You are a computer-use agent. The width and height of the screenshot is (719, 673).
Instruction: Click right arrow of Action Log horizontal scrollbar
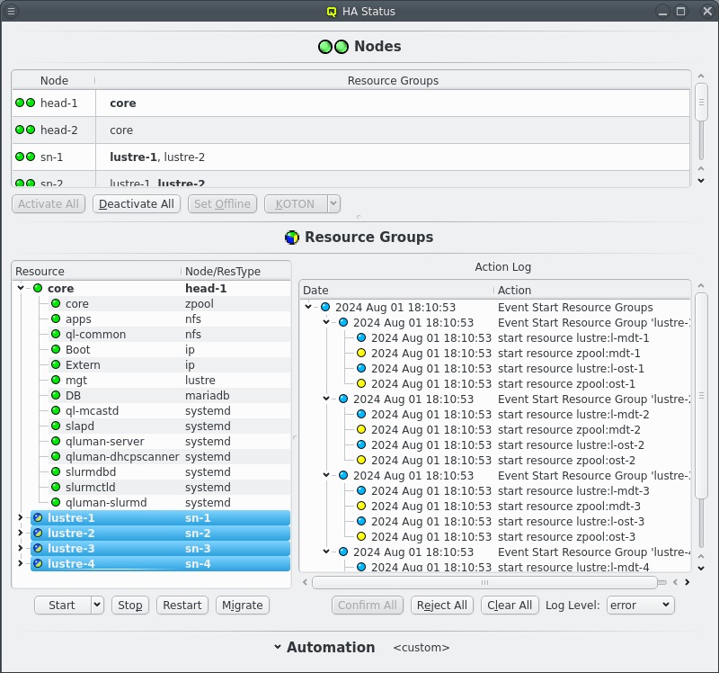[687, 582]
